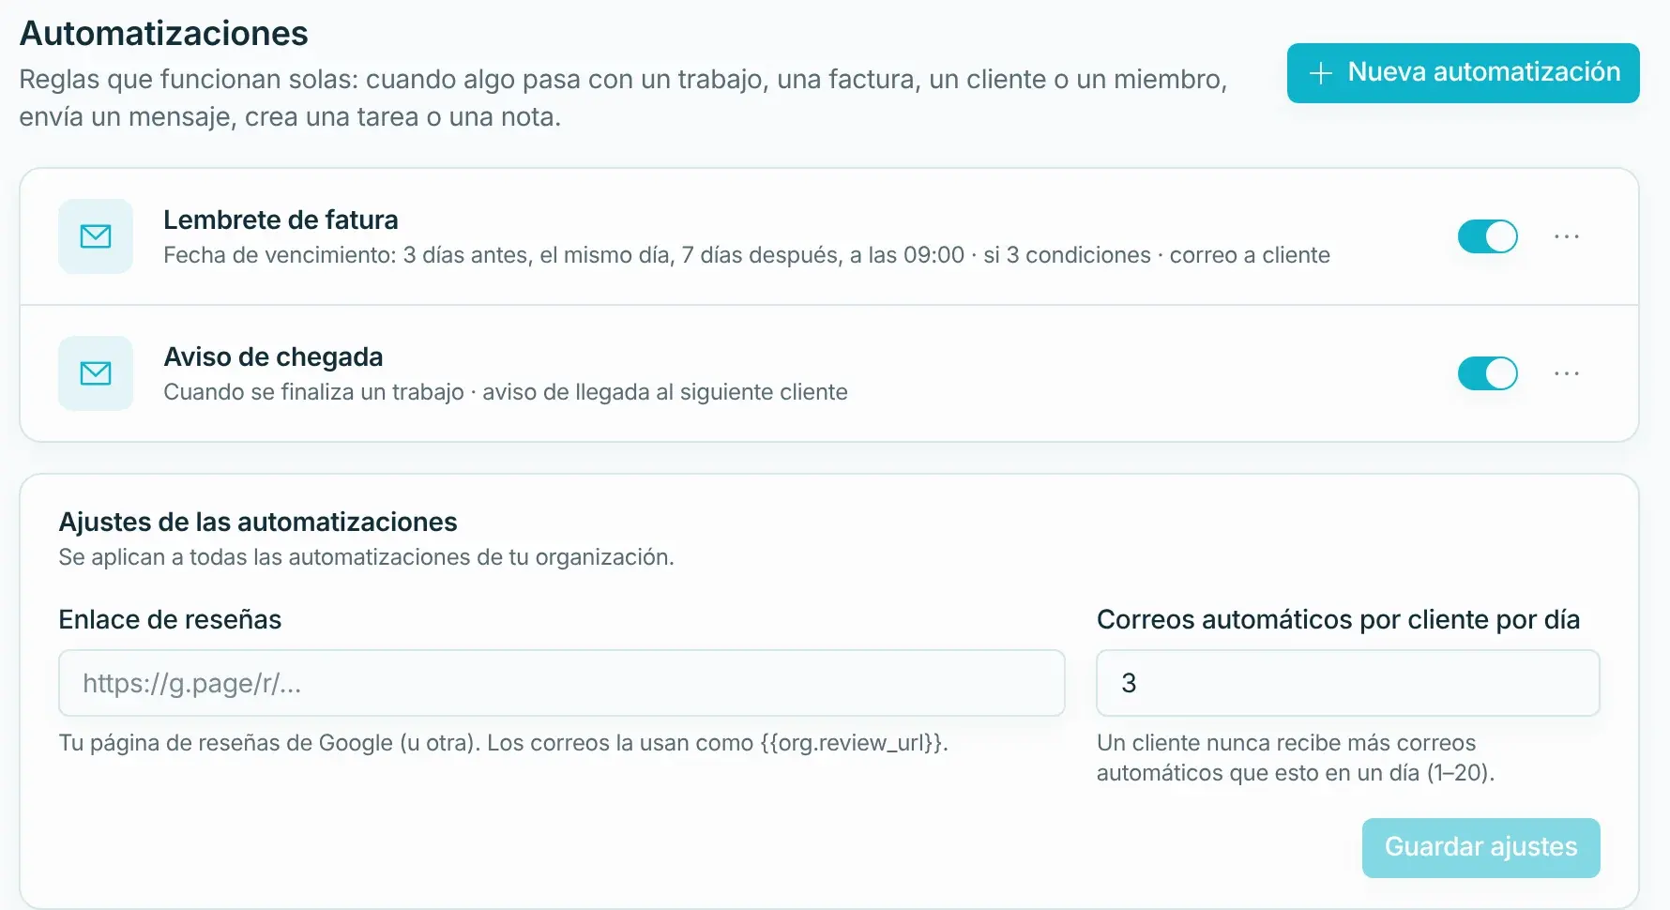Click the plus icon in Nueva automatización
Screen dimensions: 1670x910
[1320, 73]
